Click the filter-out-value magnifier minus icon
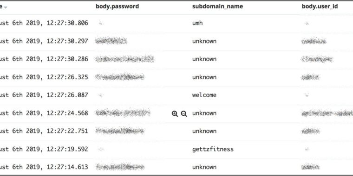This screenshot has height=176, width=353. pyautogui.click(x=184, y=113)
